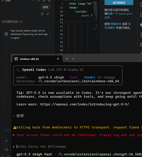Screen dimensions: 142x157
Task: Click the back arrow in chat header
Action: (x=3, y=1)
